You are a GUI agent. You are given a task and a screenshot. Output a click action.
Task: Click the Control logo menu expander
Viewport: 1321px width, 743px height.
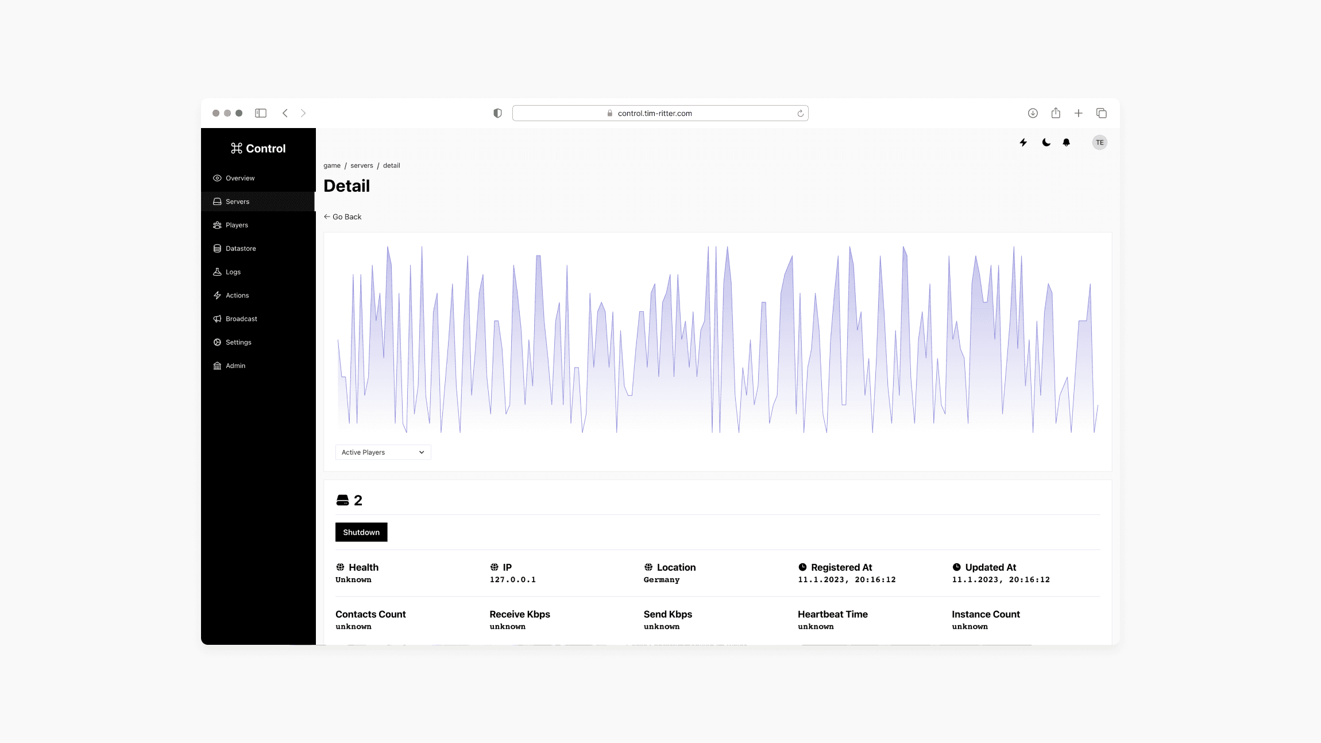coord(258,148)
